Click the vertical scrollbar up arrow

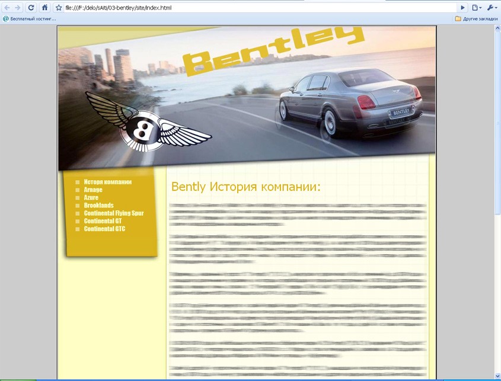[497, 28]
